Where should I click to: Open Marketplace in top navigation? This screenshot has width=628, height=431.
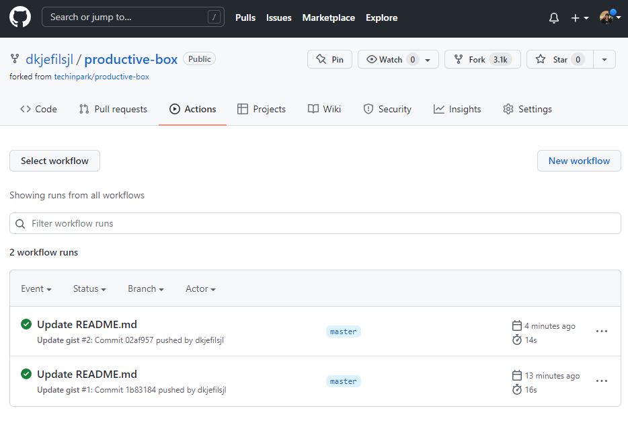328,17
